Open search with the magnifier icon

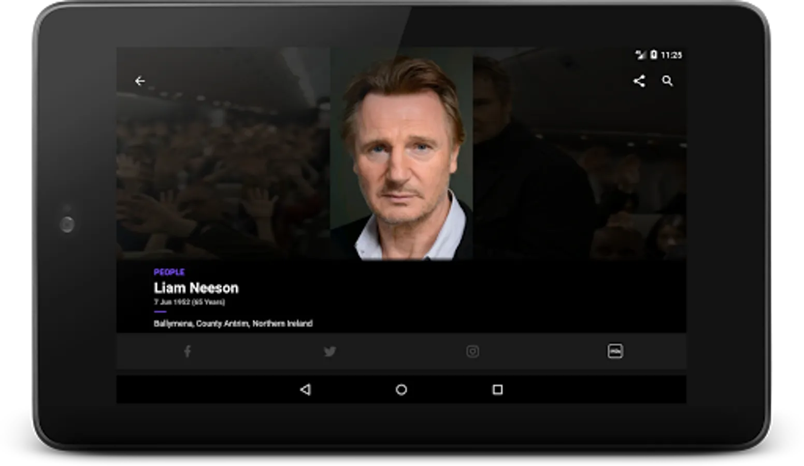coord(667,81)
